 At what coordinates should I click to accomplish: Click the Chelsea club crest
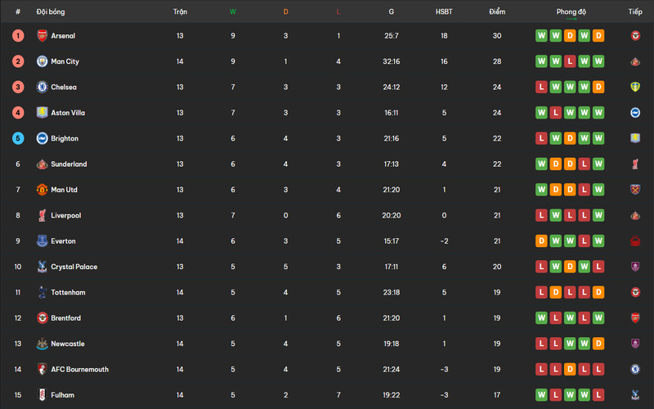click(42, 88)
